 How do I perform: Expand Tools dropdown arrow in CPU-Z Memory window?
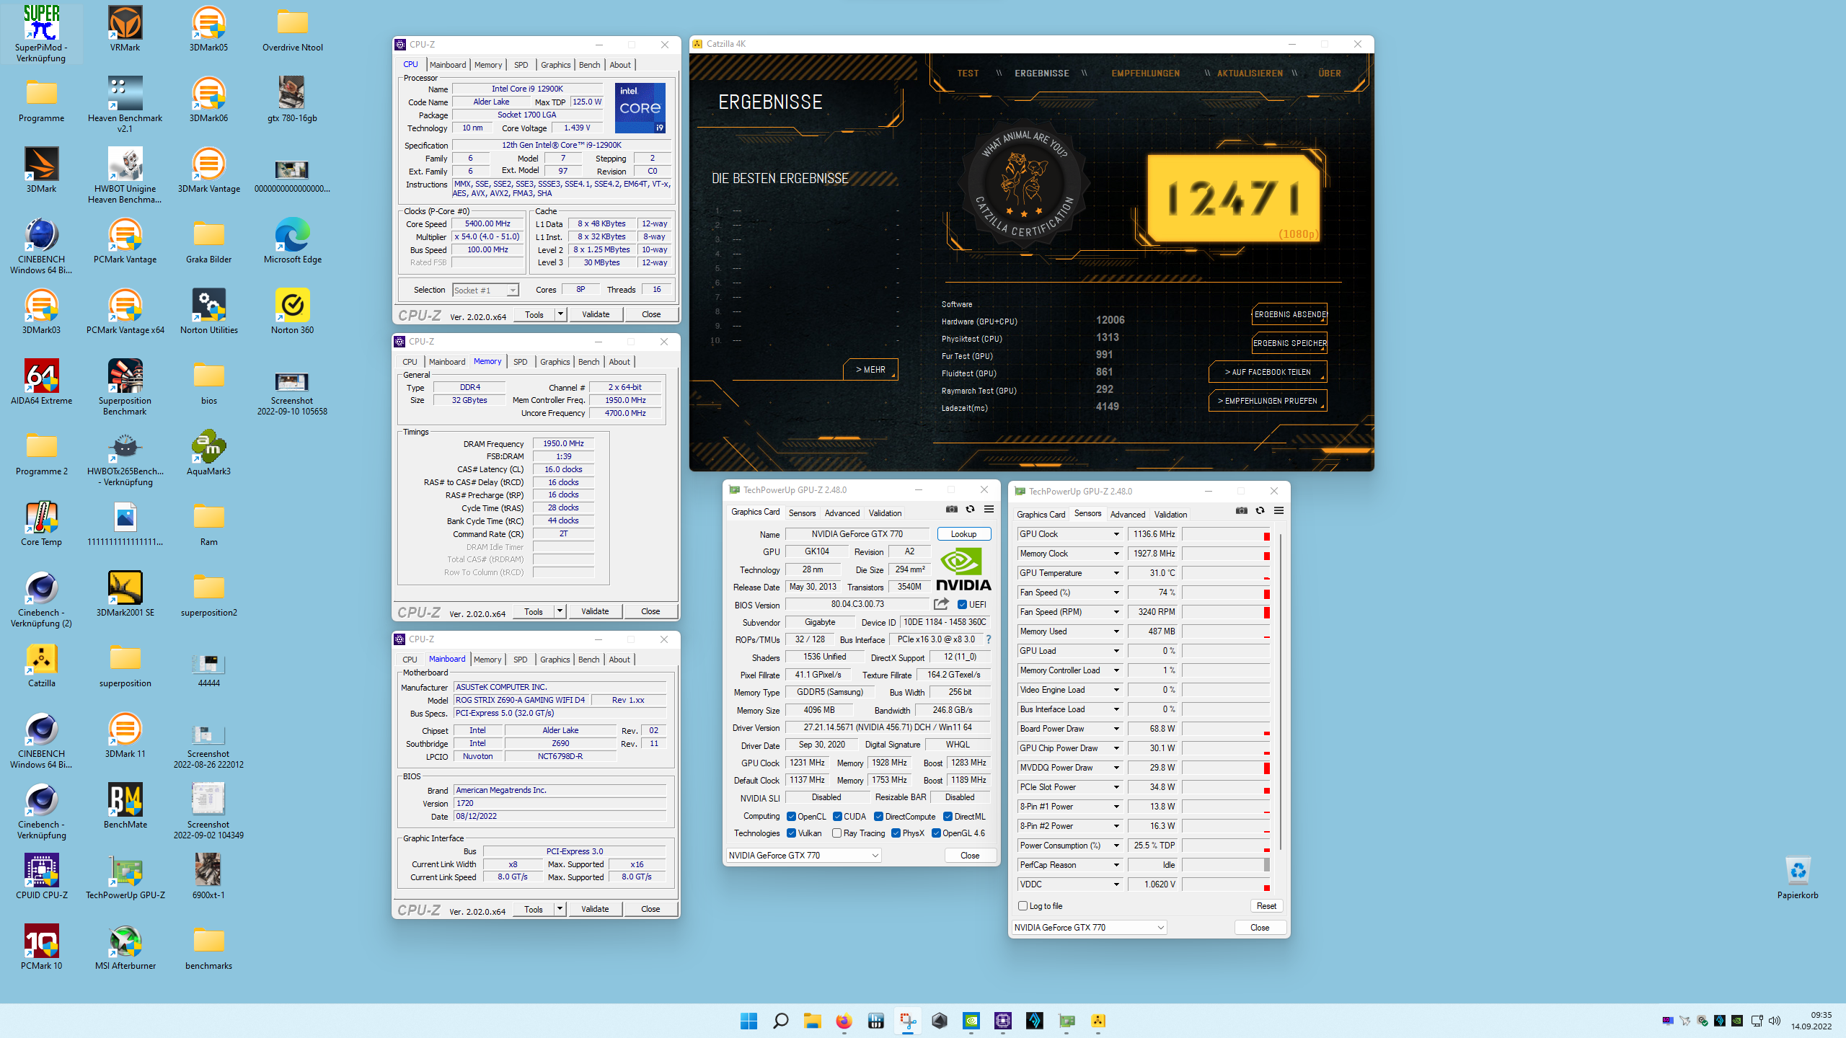pos(560,611)
